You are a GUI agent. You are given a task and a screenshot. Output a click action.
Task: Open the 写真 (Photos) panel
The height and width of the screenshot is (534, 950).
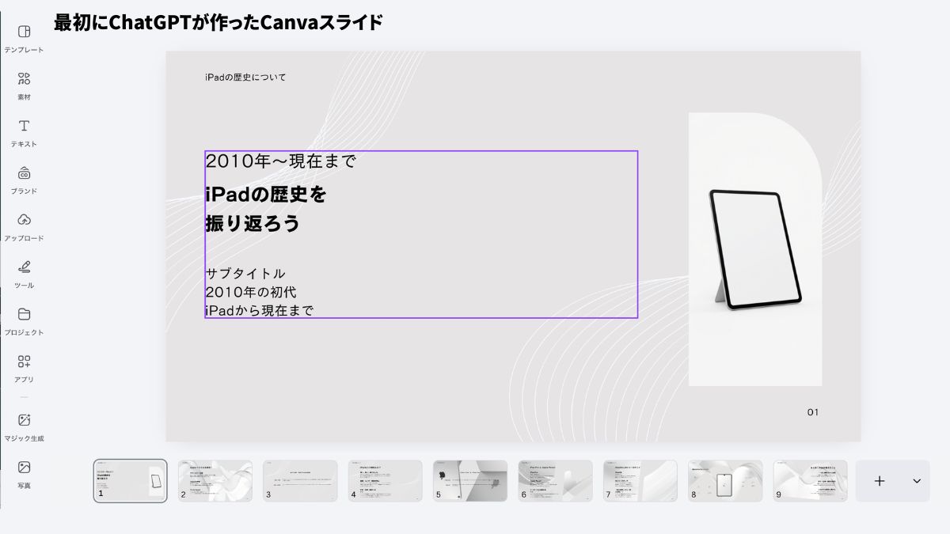[x=24, y=474]
